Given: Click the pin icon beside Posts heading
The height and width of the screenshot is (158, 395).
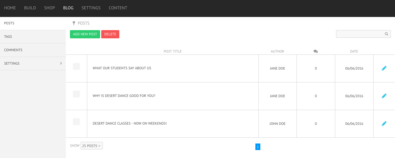Looking at the screenshot, I should 74,23.
